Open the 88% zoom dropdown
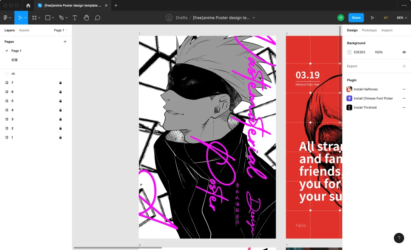Screen dimensions: 411x250 [x=402, y=18]
